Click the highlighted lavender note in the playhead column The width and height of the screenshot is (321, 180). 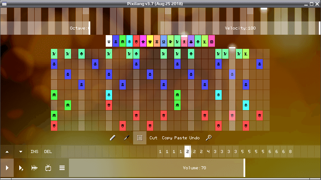(x=232, y=75)
